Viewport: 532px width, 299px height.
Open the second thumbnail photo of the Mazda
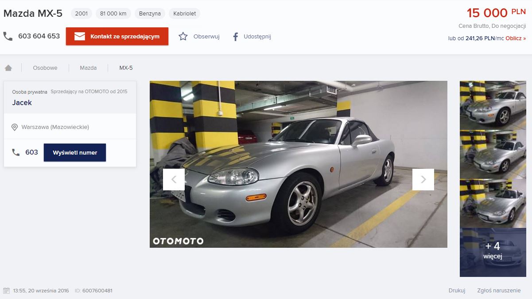[493, 154]
